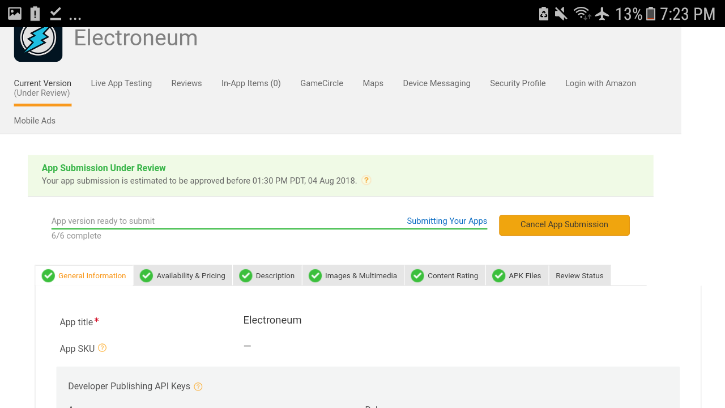Click the Electroneum app logo icon

38,44
